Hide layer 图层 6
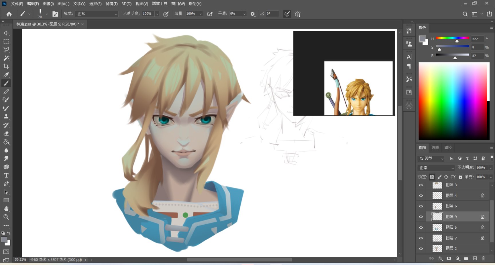Screen dimensions: 495x265 pyautogui.click(x=421, y=206)
